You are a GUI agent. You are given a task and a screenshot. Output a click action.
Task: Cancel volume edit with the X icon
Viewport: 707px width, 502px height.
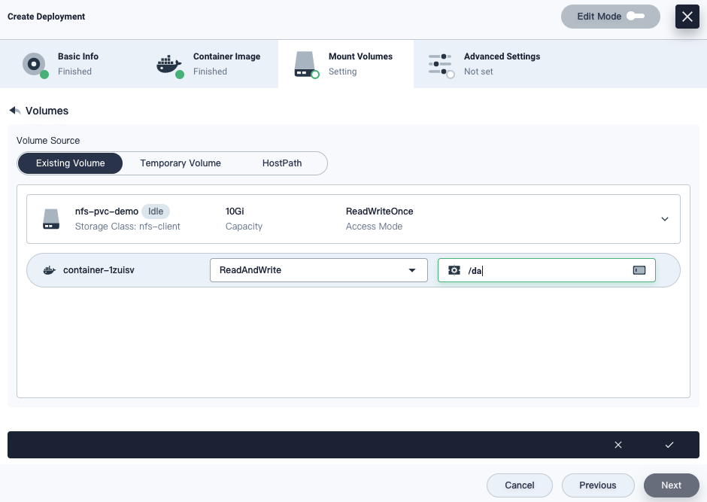[618, 445]
